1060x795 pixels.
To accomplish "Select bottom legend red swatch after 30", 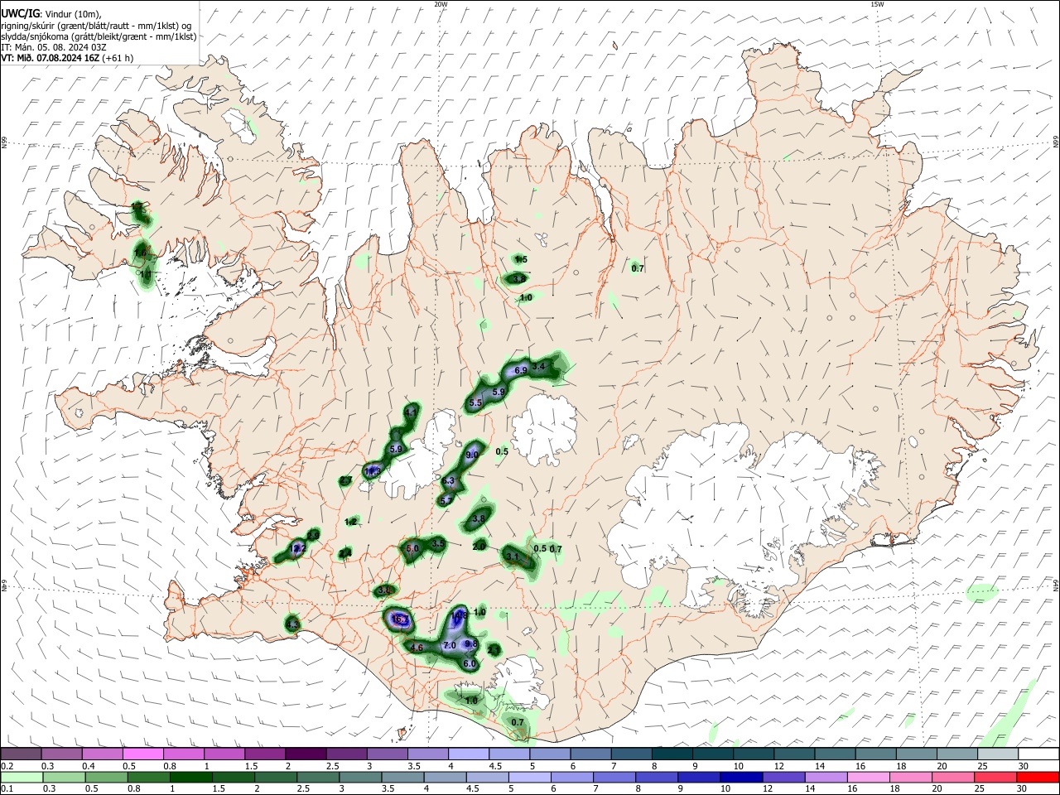I will pos(1038,777).
